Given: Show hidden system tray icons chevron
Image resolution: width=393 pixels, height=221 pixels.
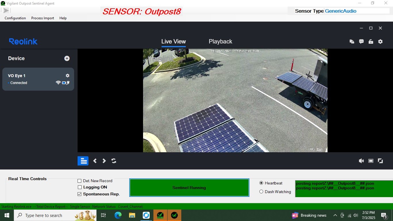Looking at the screenshot, I should (335, 215).
